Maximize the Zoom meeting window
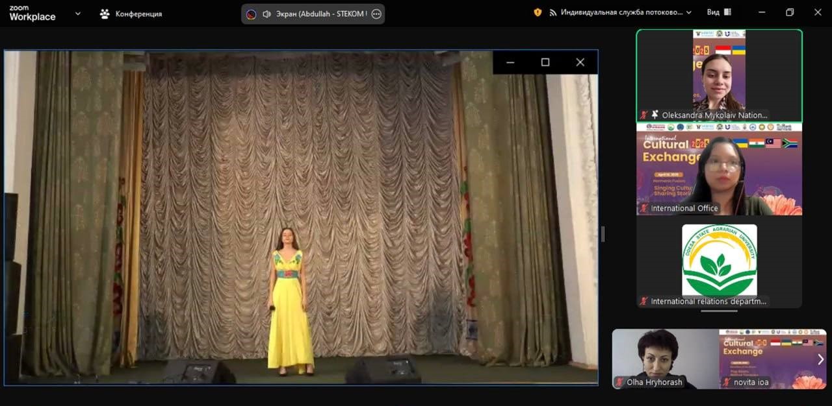The width and height of the screenshot is (832, 406). click(x=790, y=12)
